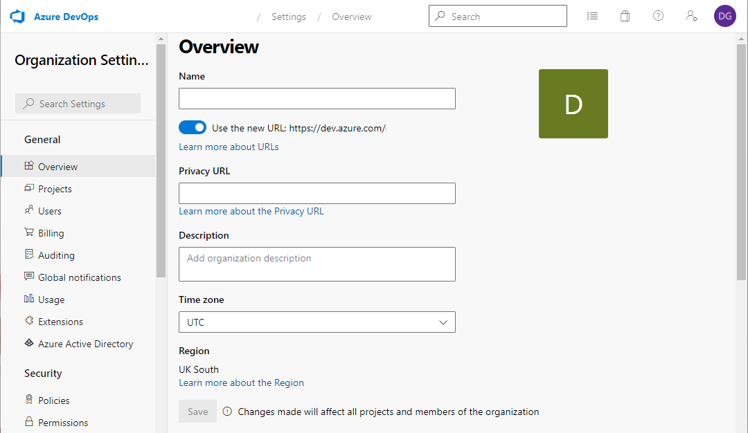
Task: Select Overview in the General menu
Action: (x=78, y=166)
